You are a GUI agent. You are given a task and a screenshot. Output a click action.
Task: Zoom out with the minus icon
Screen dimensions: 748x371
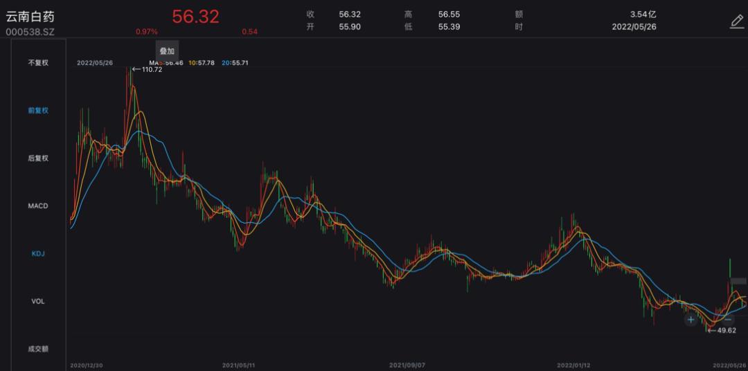click(728, 320)
